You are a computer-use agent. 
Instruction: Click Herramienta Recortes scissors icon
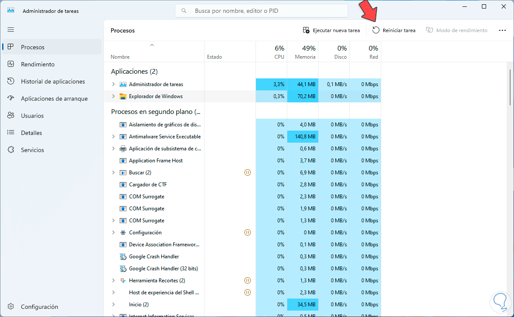tap(123, 281)
